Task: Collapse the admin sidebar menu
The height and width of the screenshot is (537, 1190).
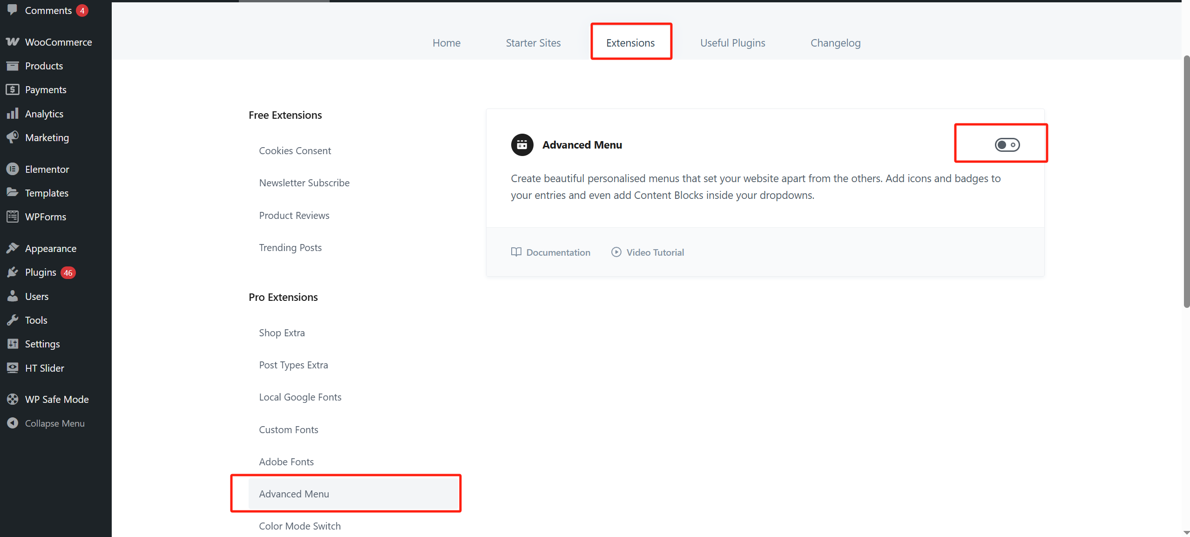Action: click(x=54, y=423)
